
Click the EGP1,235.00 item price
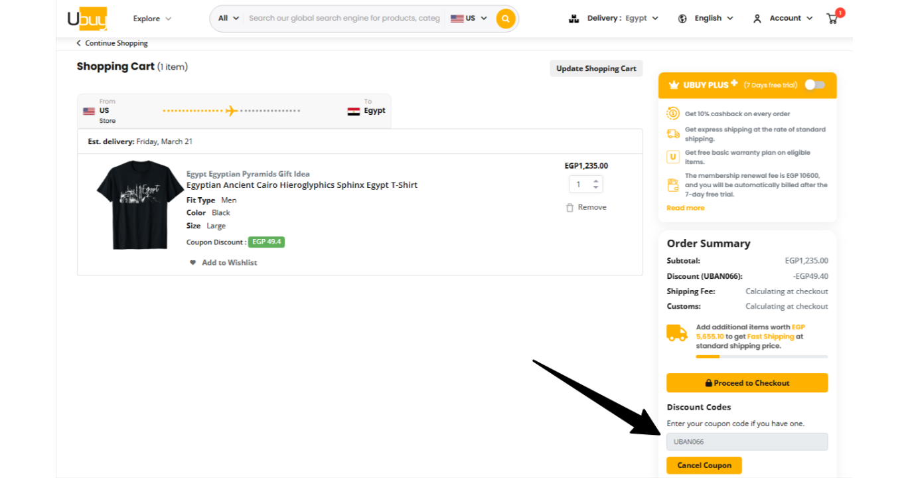[586, 166]
